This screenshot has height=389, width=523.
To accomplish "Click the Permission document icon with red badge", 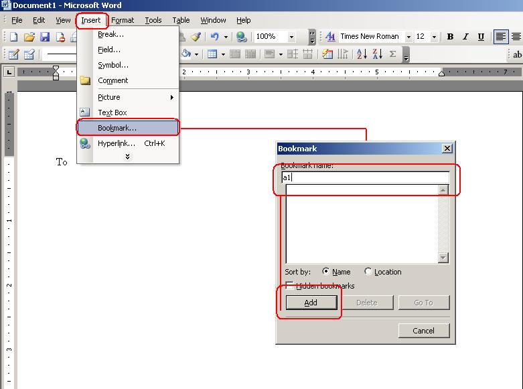I will (60, 37).
